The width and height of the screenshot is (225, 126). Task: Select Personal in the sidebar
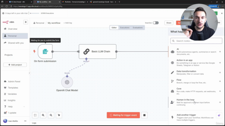(x=15, y=36)
